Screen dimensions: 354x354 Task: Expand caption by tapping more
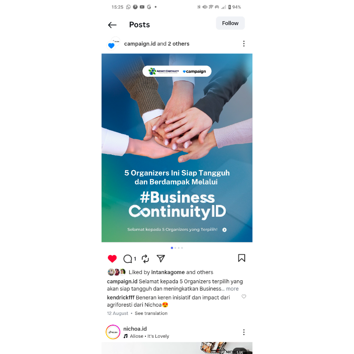(232, 289)
